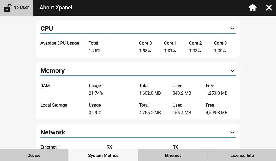Image resolution: width=276 pixels, height=161 pixels.
Task: Switch to the Device tab
Action: [34, 155]
